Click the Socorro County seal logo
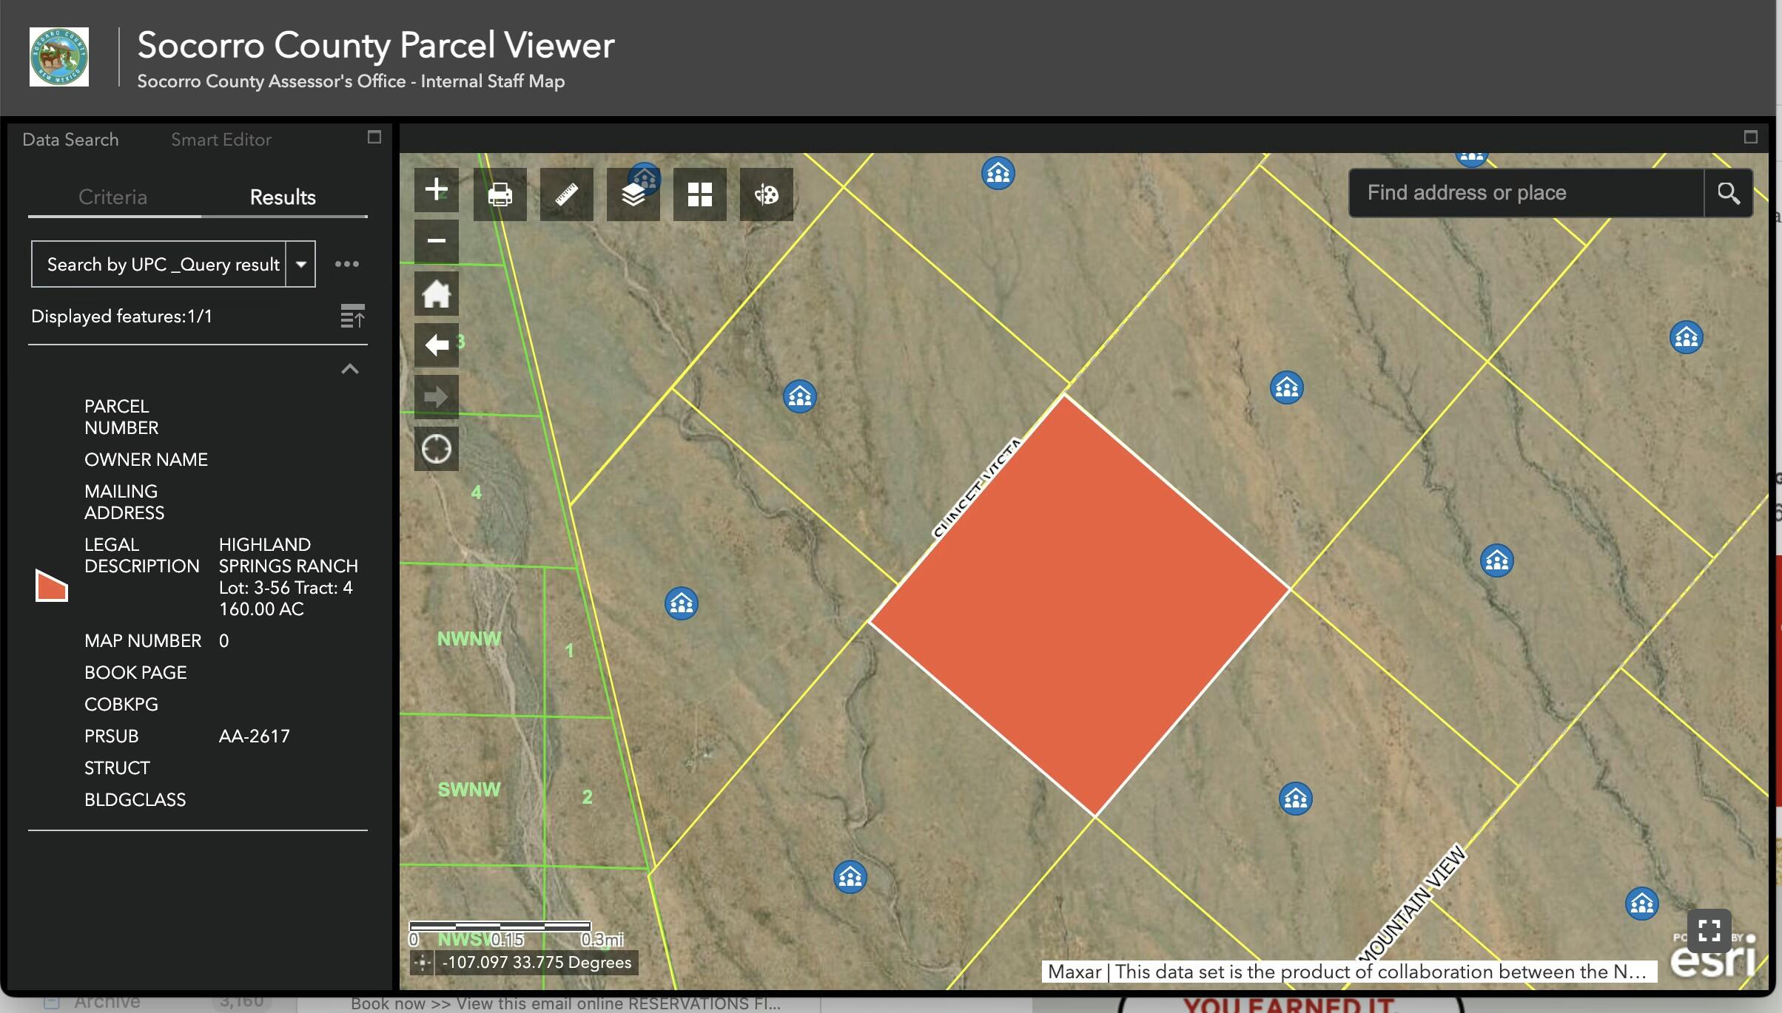The image size is (1782, 1013). [59, 57]
